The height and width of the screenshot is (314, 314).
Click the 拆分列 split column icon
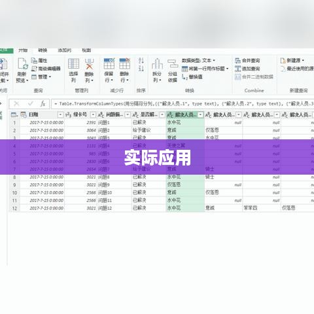[157, 63]
